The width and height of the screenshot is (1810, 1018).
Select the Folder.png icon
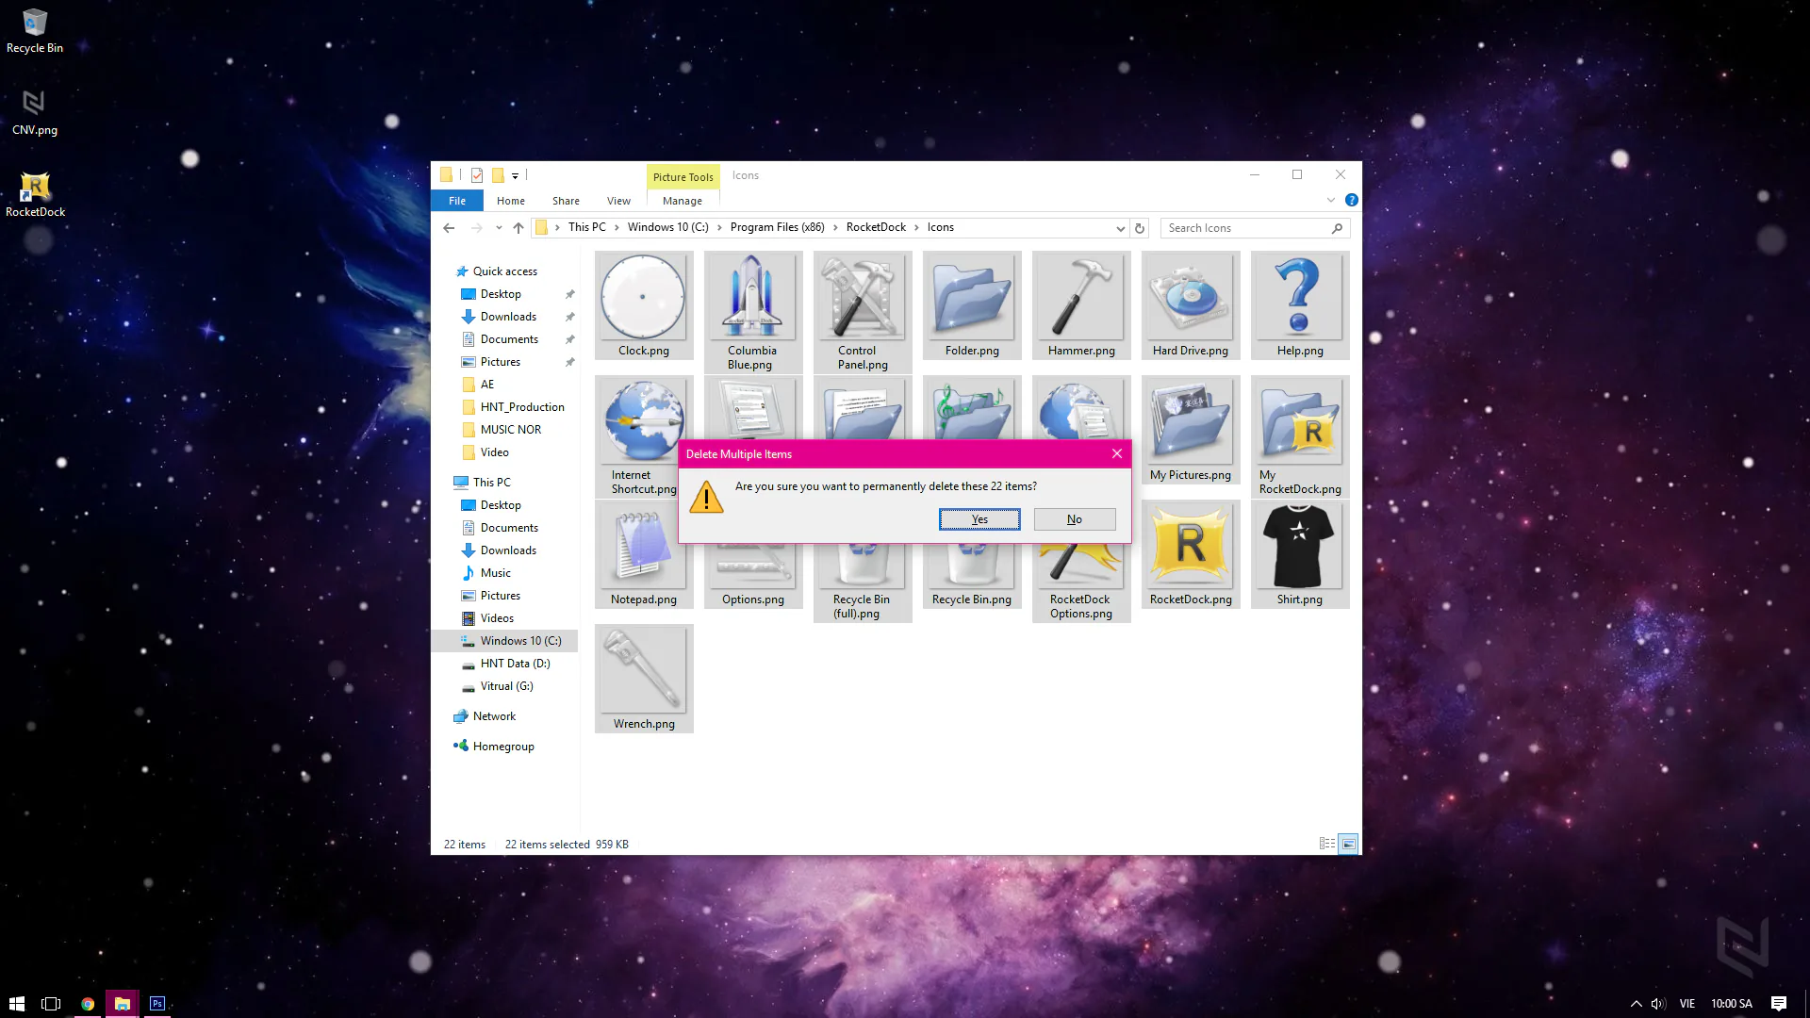tap(972, 305)
